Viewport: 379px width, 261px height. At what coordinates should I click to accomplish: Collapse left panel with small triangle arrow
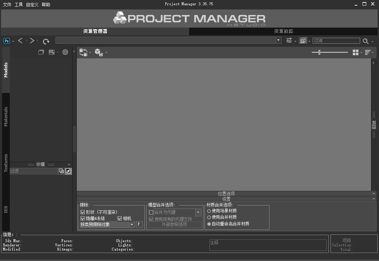[74, 51]
